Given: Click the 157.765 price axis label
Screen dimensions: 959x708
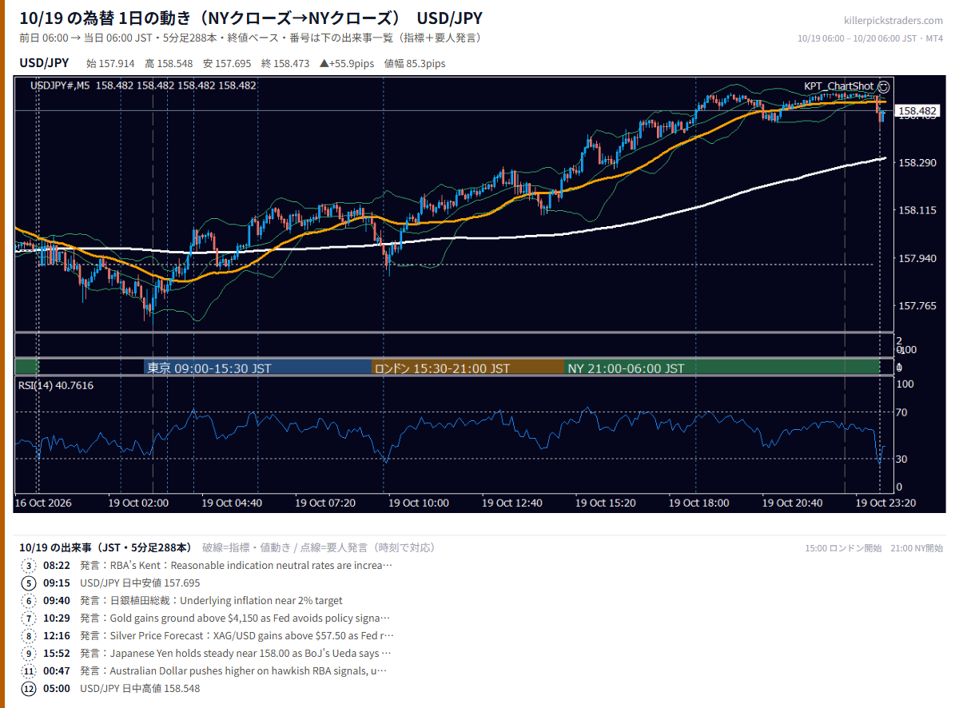Looking at the screenshot, I should click(x=917, y=307).
